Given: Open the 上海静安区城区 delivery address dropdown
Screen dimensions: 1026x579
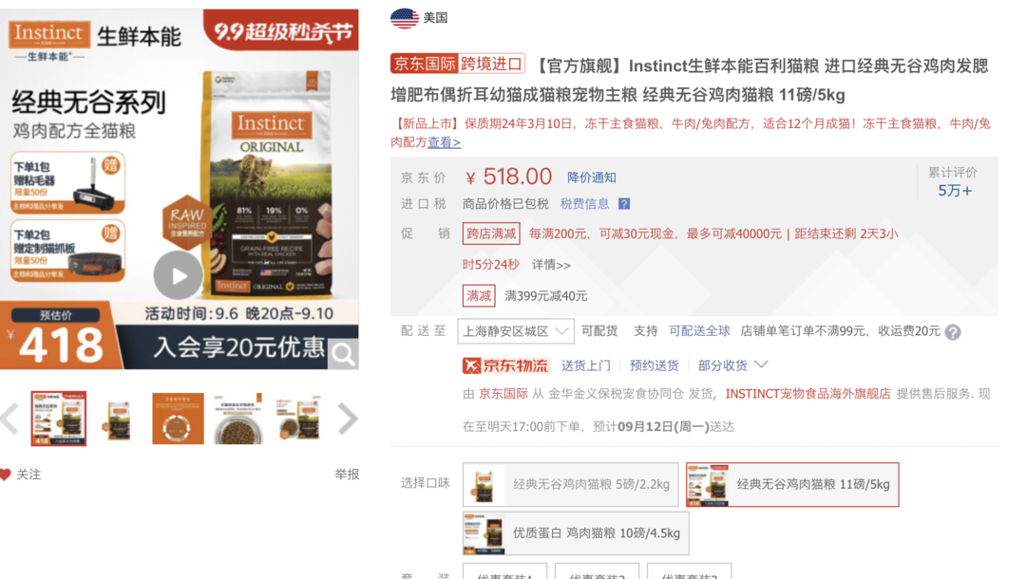Looking at the screenshot, I should (516, 331).
